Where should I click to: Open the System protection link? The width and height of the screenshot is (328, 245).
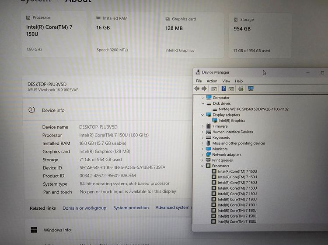[x=131, y=208]
